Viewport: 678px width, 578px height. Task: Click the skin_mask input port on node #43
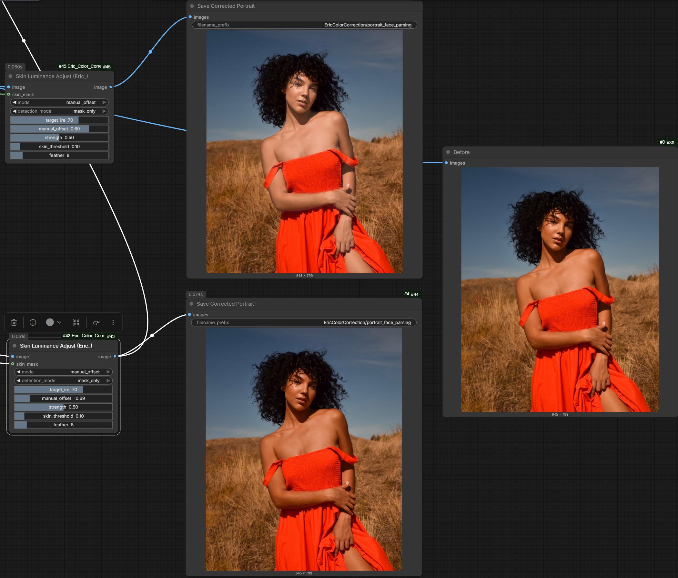coord(13,364)
